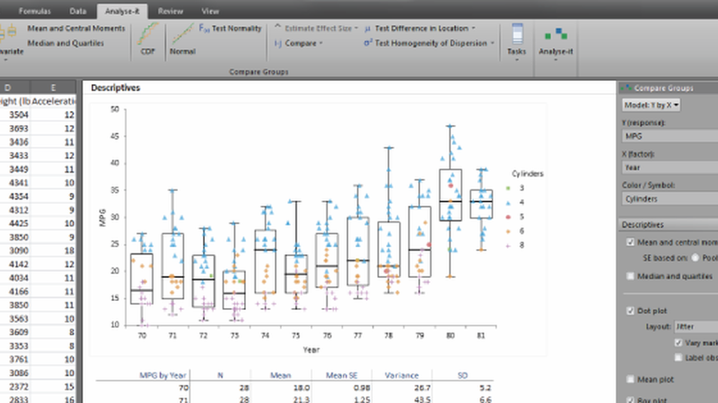Click the X factor Year field

click(670, 167)
